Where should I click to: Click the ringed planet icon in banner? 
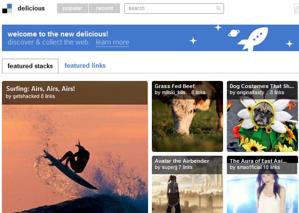[x=234, y=33]
